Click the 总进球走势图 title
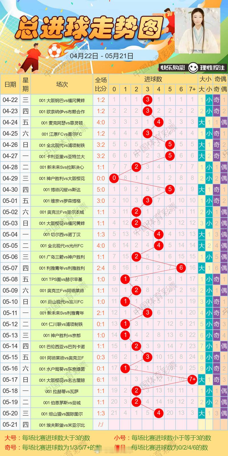This screenshot has height=456, width=228. 89,28
